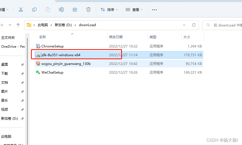Expand the chevron after 此电脑 breadcrumb
This screenshot has width=242, height=145.
click(51, 25)
